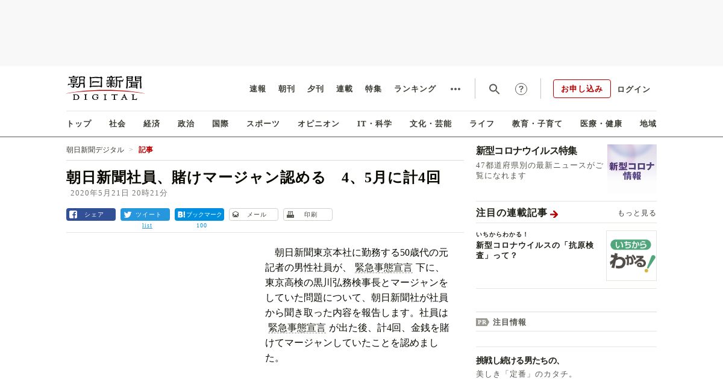723x379 pixels.
Task: Go to 教育・子育て section
Action: click(x=537, y=124)
